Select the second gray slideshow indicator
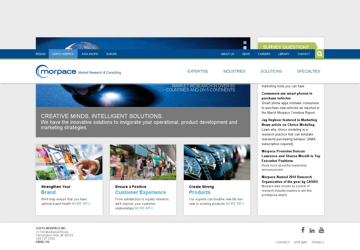 point(245,47)
